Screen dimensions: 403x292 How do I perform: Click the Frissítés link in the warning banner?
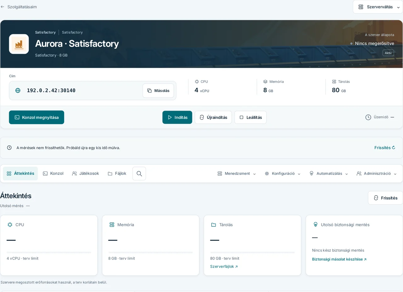385,148
